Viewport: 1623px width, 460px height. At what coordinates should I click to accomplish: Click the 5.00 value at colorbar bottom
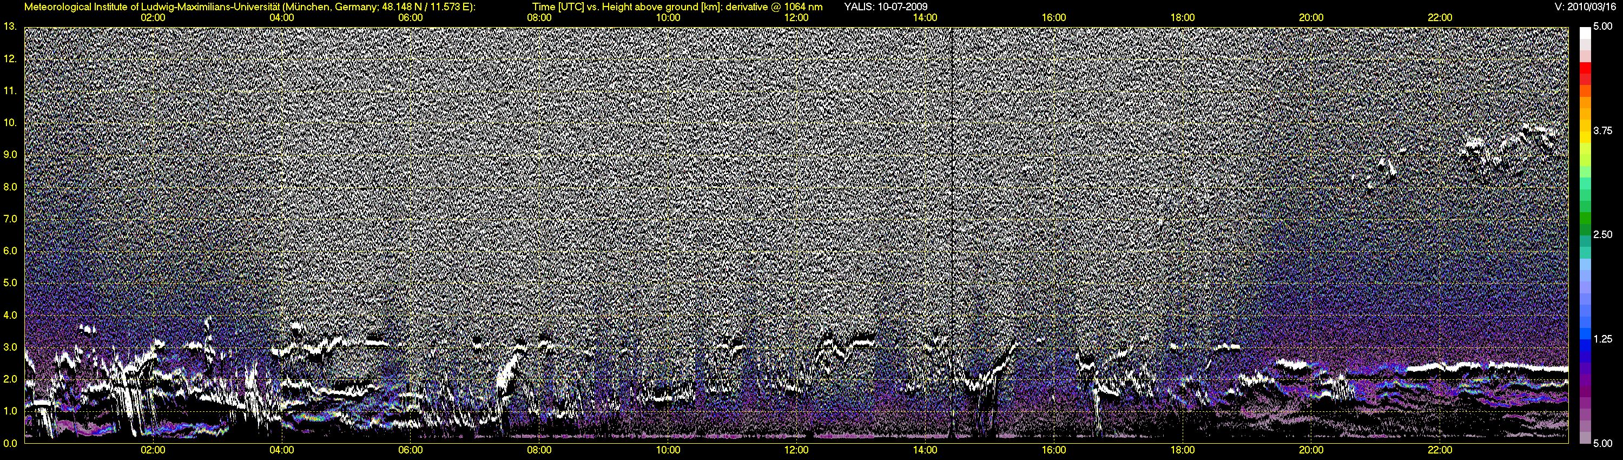1603,443
